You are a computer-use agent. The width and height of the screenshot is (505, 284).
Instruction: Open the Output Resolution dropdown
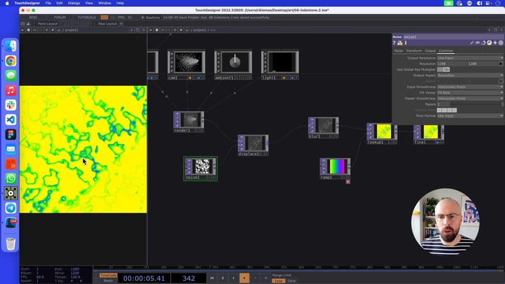pyautogui.click(x=470, y=58)
